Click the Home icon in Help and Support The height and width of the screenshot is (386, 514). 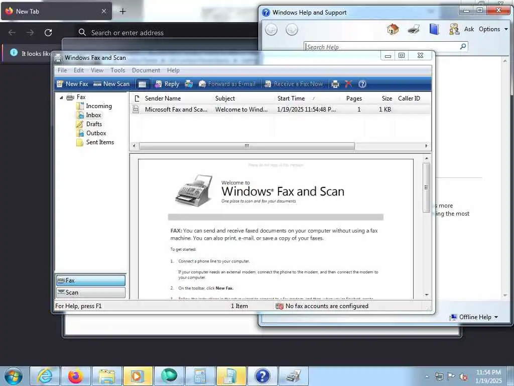pyautogui.click(x=393, y=29)
